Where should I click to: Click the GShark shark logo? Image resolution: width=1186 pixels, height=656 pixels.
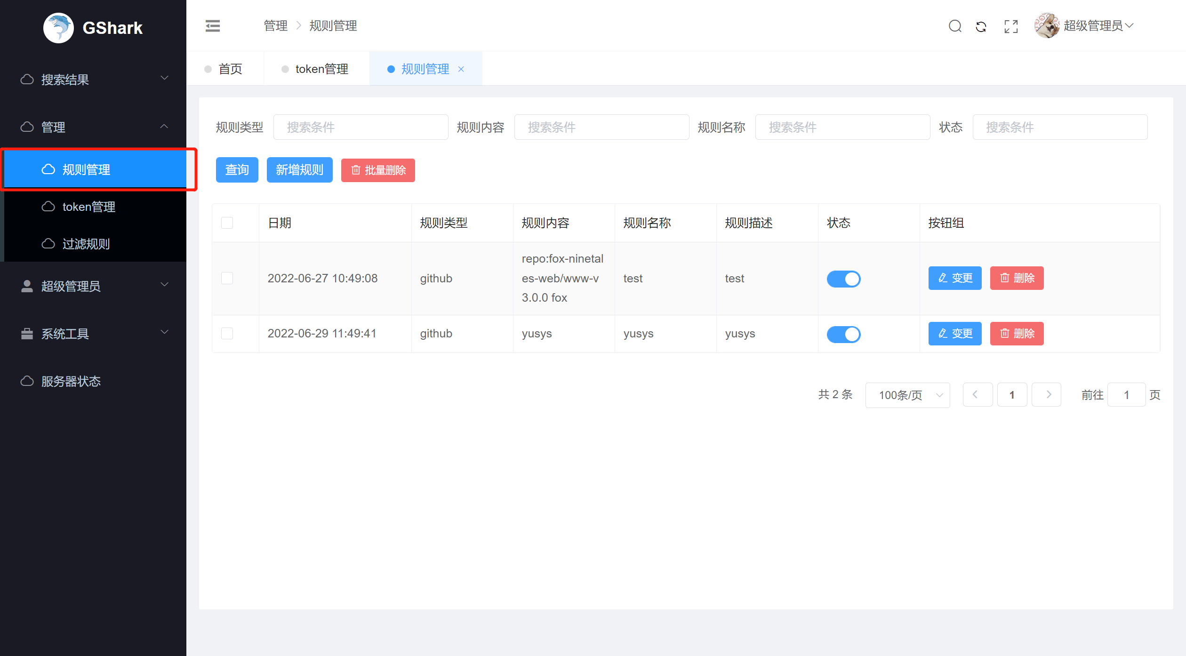pos(58,28)
